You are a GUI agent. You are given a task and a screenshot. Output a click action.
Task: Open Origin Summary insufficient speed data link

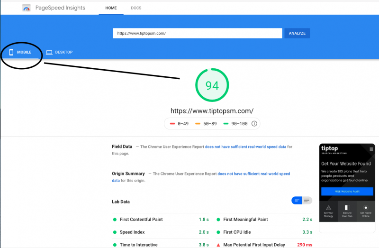tap(254, 174)
